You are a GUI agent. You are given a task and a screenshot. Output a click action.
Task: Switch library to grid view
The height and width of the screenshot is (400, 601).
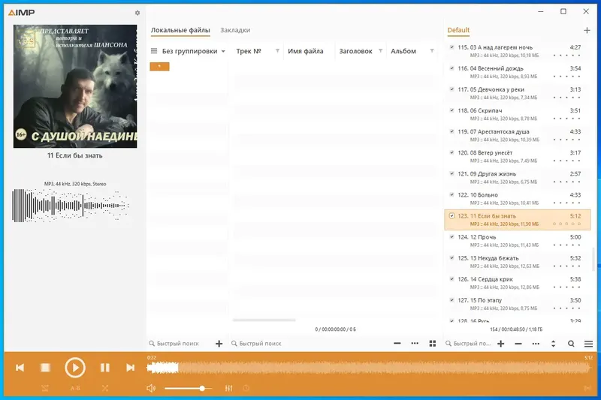click(x=433, y=344)
